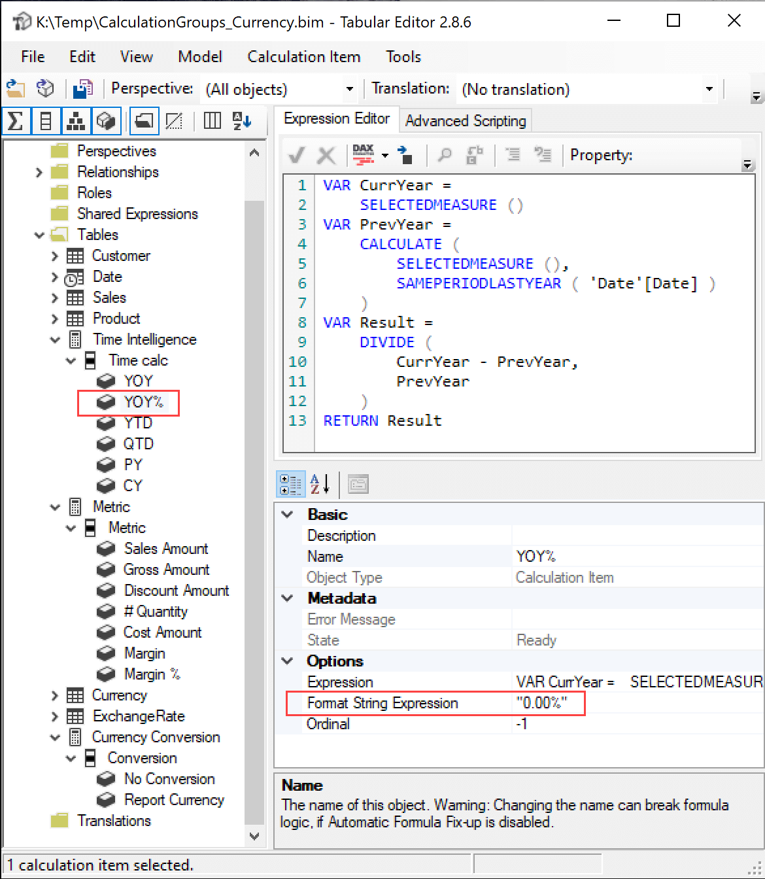Image resolution: width=765 pixels, height=879 pixels.
Task: Click in the DAX code editor area
Action: click(x=534, y=313)
